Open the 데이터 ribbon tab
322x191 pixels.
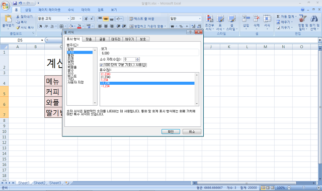click(86, 10)
